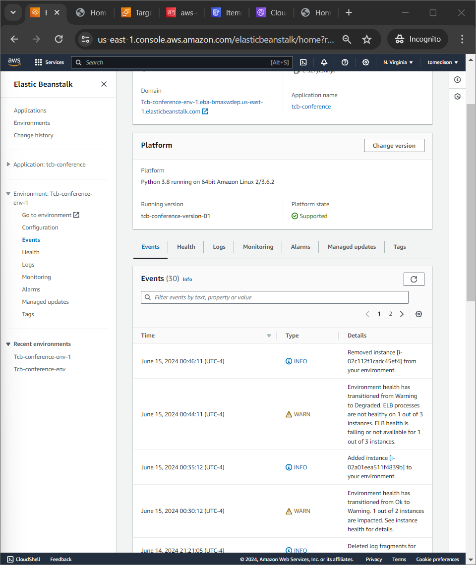Viewport: 476px width, 565px height.
Task: Open Applications in sidebar
Action: tap(30, 110)
